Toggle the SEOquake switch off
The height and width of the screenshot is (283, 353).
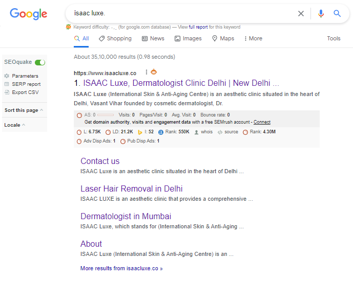(40, 62)
